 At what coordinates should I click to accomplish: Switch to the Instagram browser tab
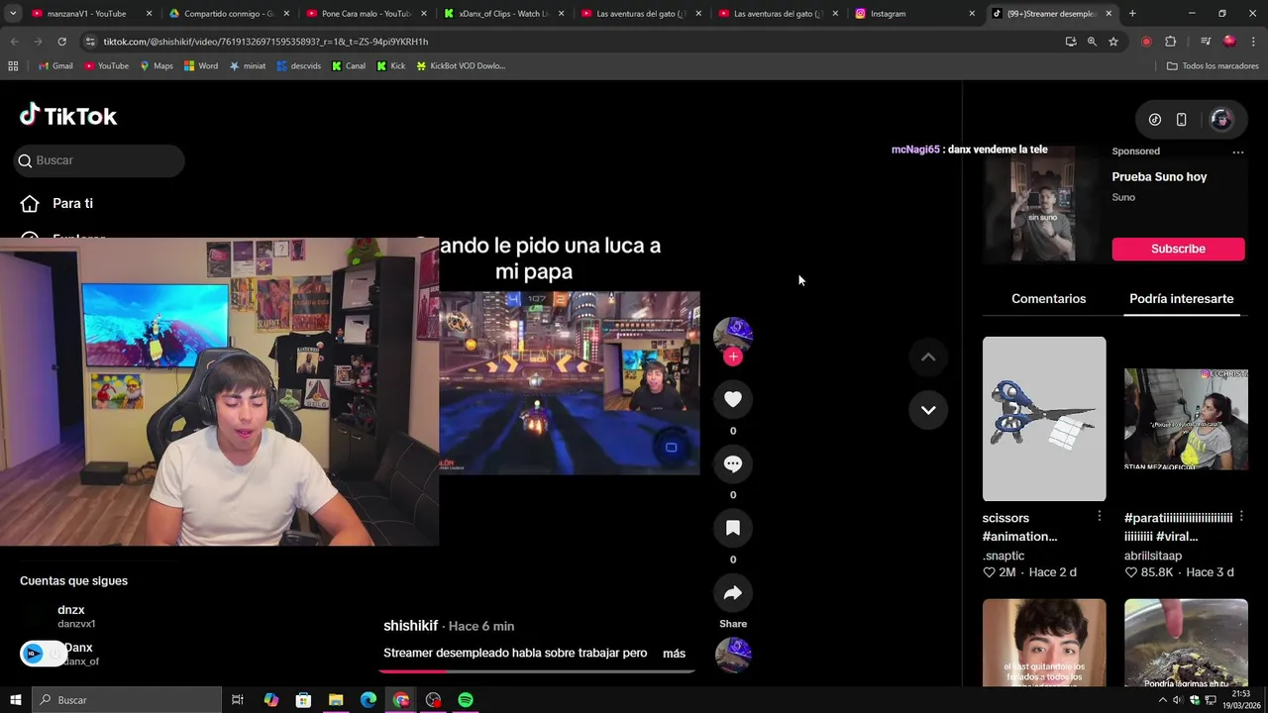[916, 14]
